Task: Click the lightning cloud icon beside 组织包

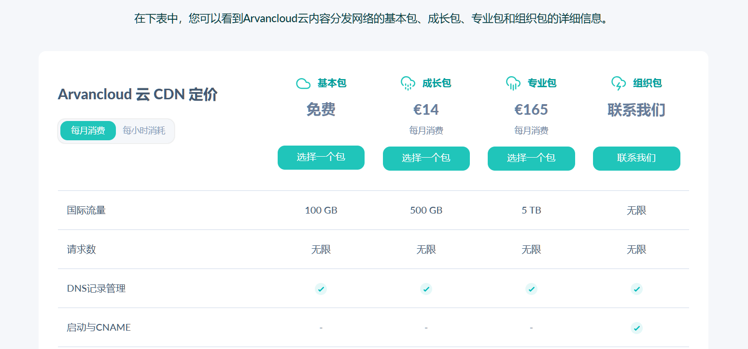Action: [619, 83]
